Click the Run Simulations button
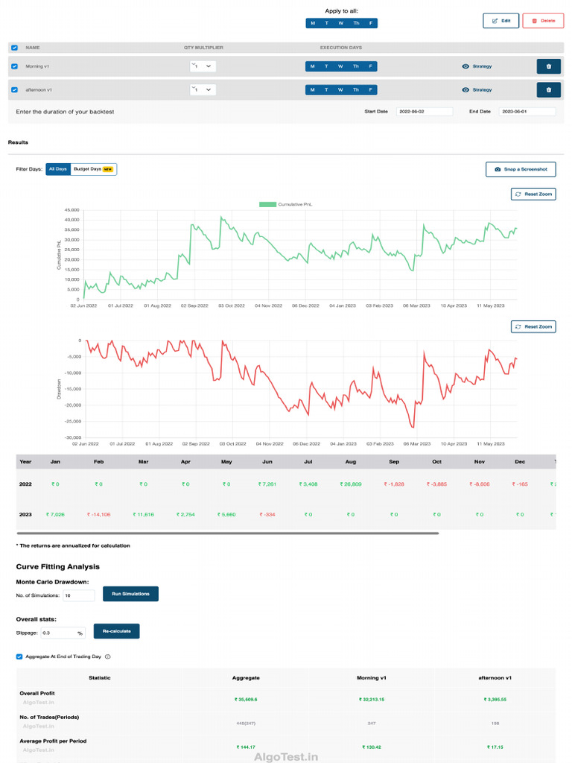 tap(130, 594)
